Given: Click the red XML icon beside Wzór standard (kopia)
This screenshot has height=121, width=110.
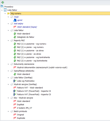Looking at the screenshot, I should (x=15, y=27).
